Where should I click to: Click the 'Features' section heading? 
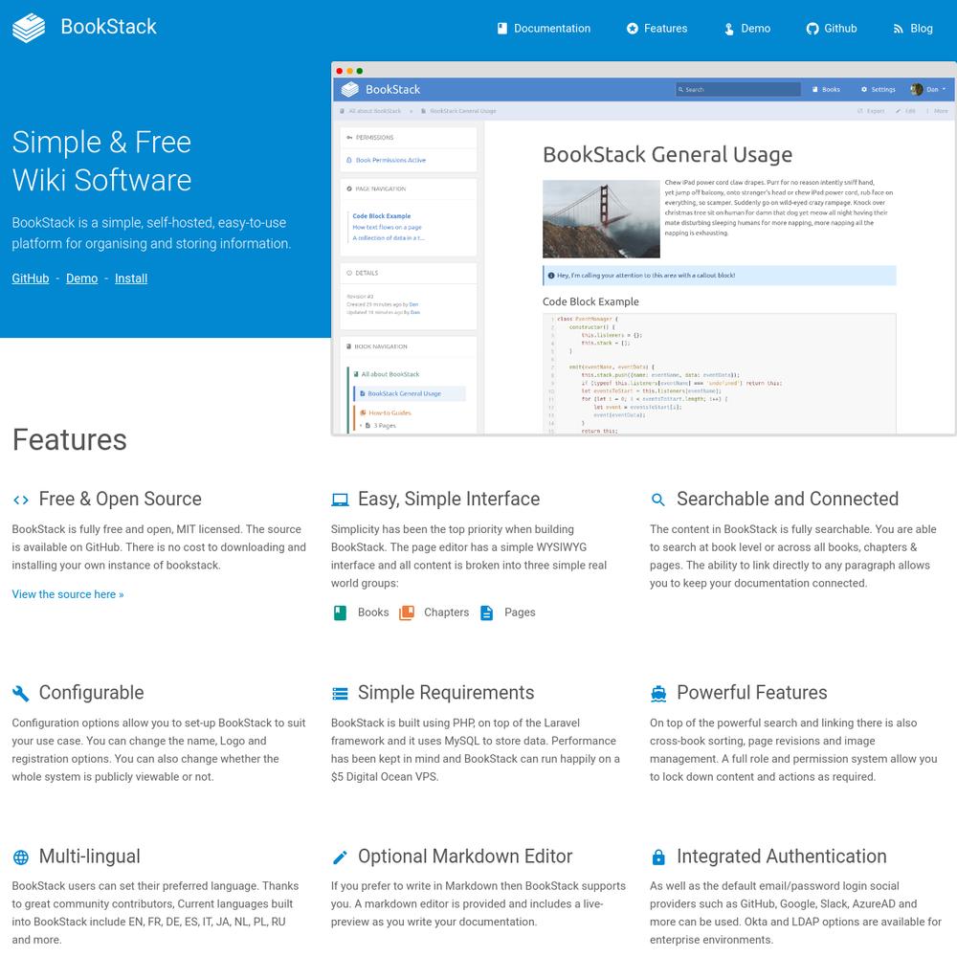70,440
